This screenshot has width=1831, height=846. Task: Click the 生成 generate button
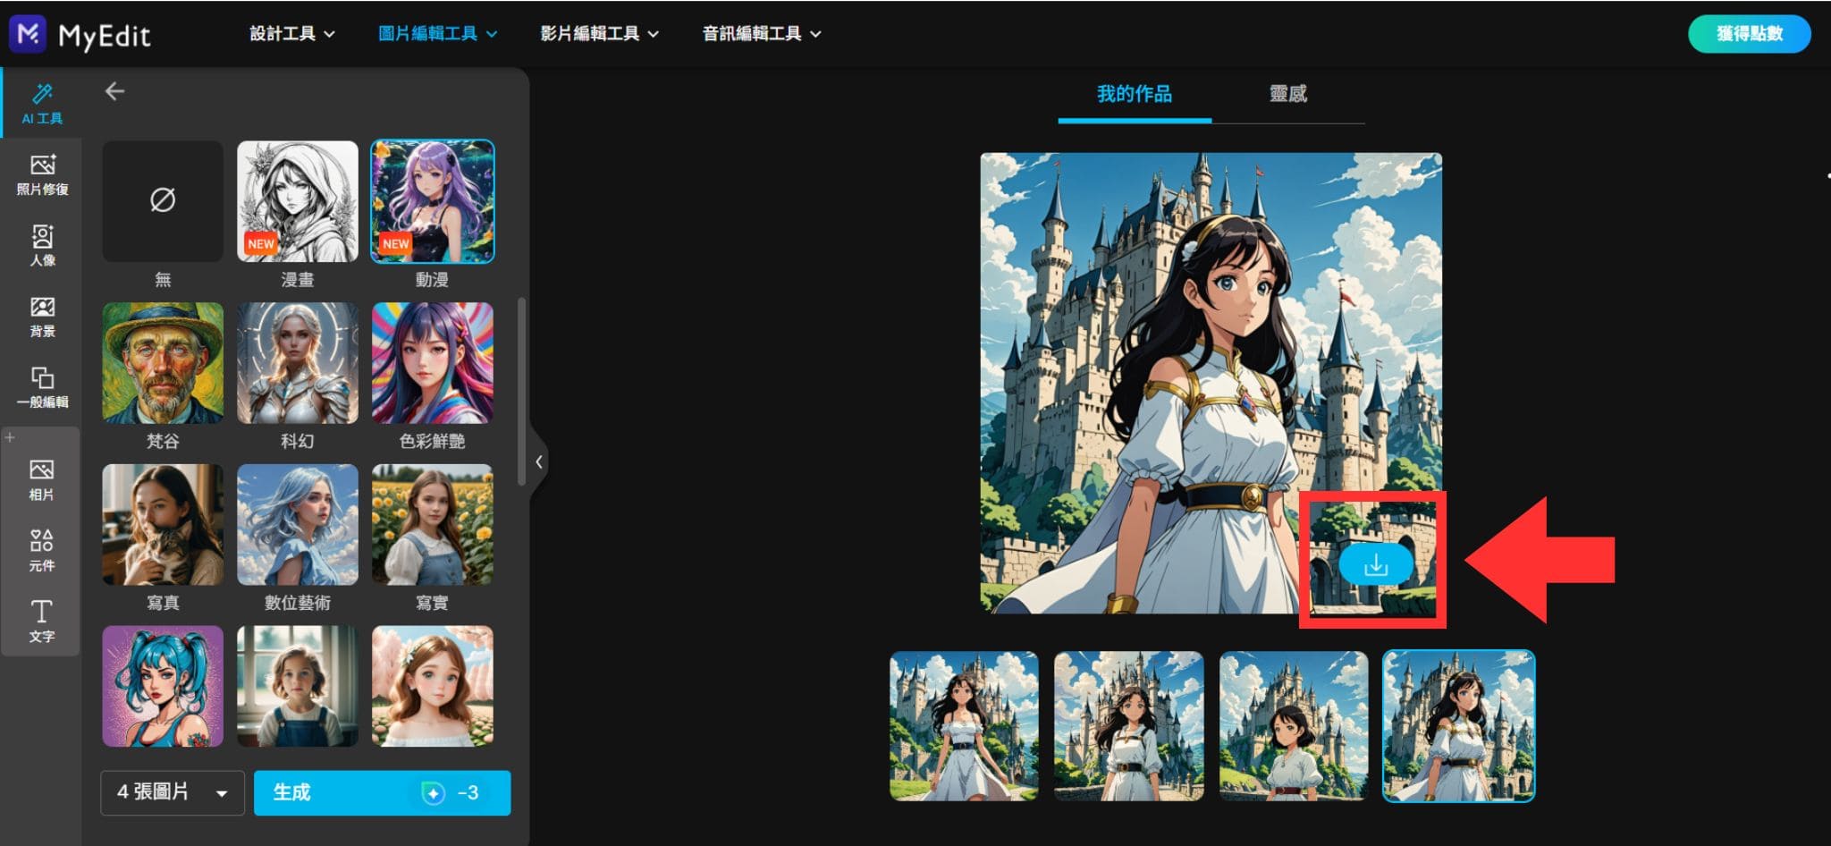click(383, 793)
